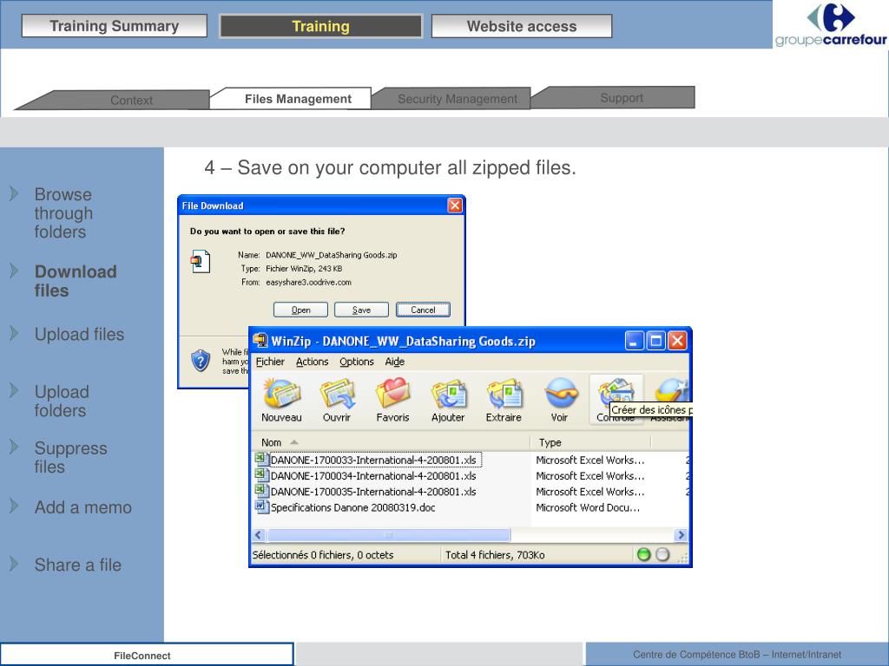Switch to the Security Management tab
Image resolution: width=889 pixels, height=666 pixels.
(x=457, y=99)
